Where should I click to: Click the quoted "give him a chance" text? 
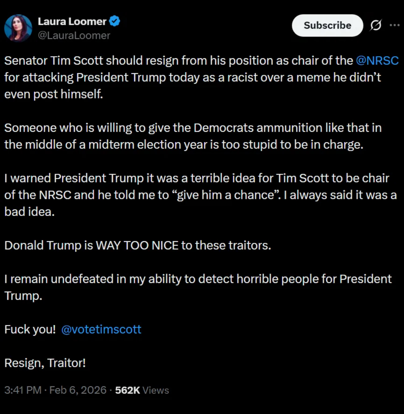tap(224, 195)
